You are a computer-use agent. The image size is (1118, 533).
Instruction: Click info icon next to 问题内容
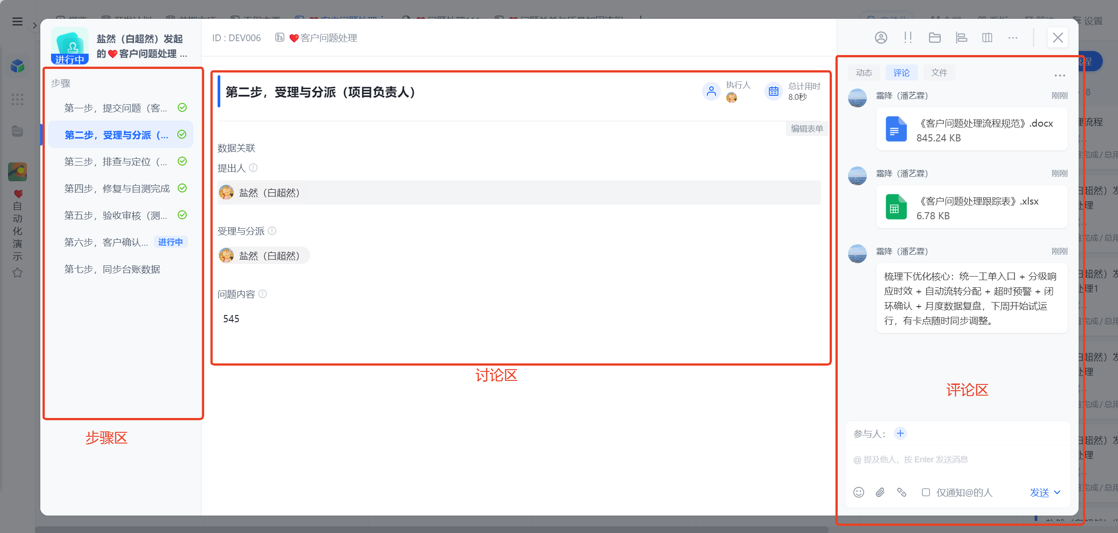tap(263, 294)
